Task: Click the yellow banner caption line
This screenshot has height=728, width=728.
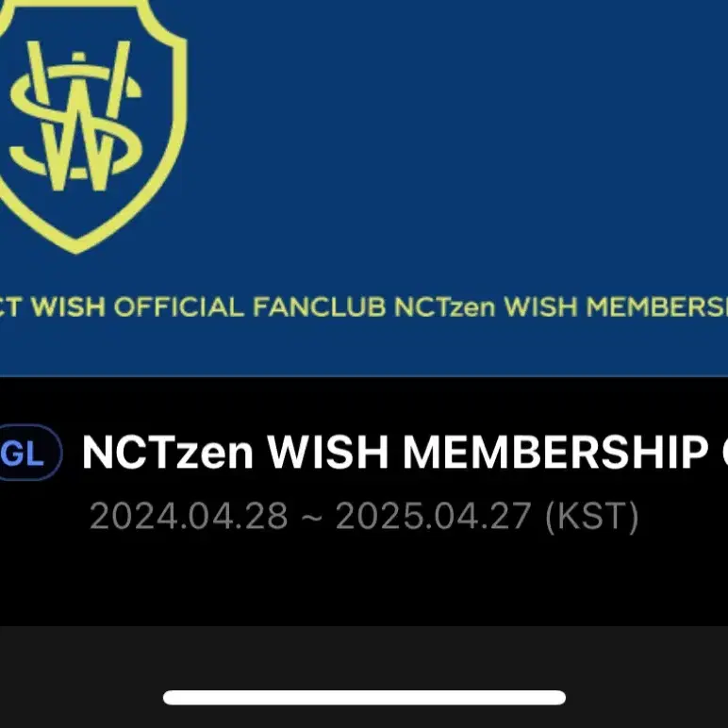Action: click(x=364, y=306)
